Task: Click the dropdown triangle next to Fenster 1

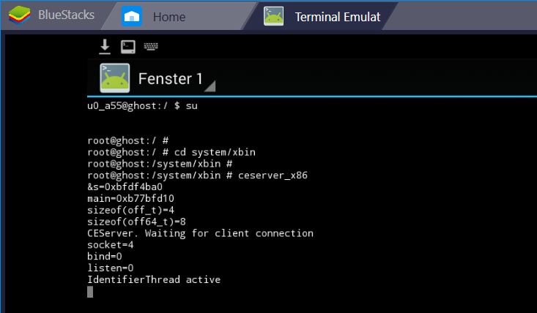Action: pos(210,86)
